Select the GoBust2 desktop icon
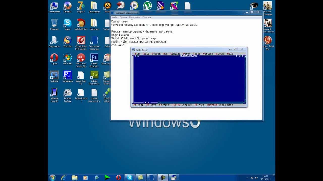The image size is (323, 181). click(54, 77)
